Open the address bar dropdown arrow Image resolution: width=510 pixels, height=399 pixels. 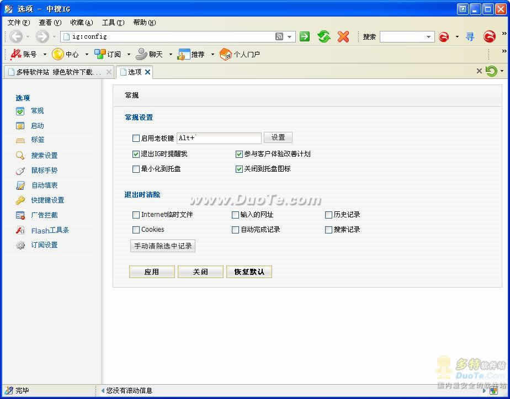tap(289, 37)
